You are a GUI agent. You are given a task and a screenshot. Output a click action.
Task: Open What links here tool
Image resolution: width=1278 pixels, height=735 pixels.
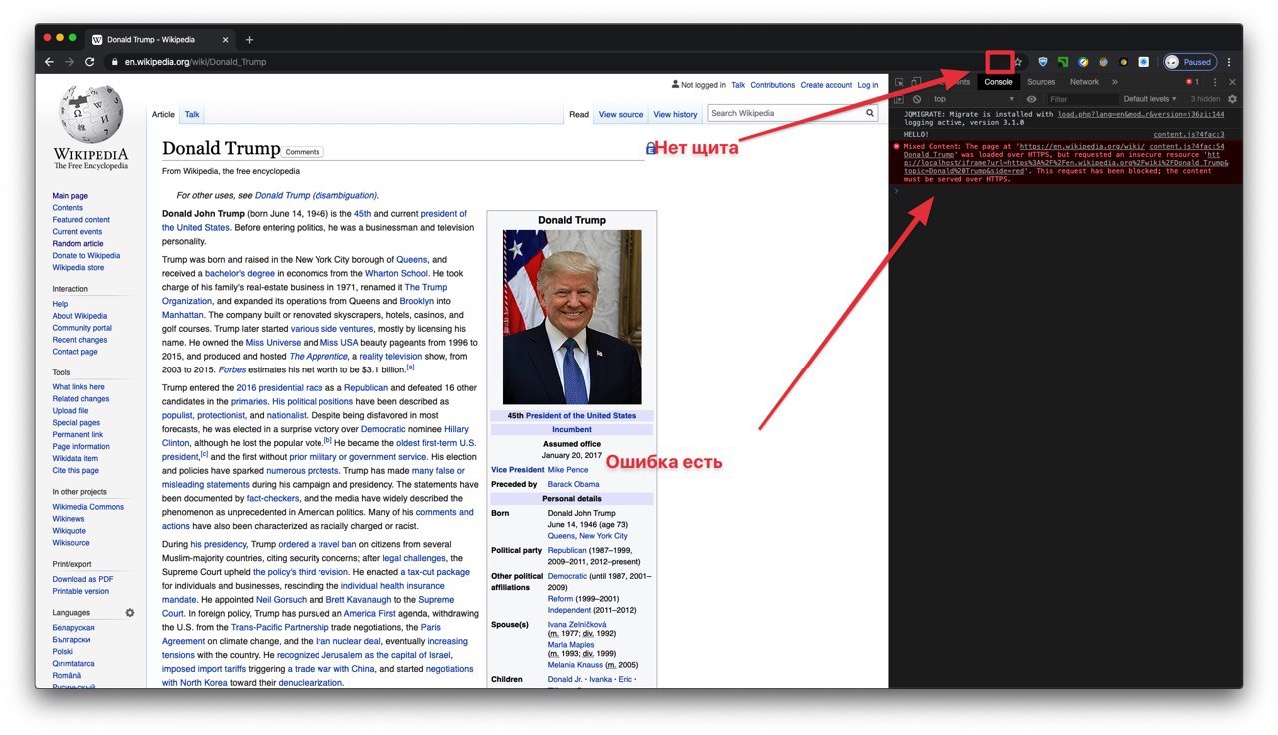(78, 387)
